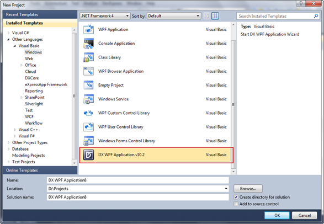Select the Test category under Visual Basic
Viewport: 324px width, 224px height.
pos(29,110)
